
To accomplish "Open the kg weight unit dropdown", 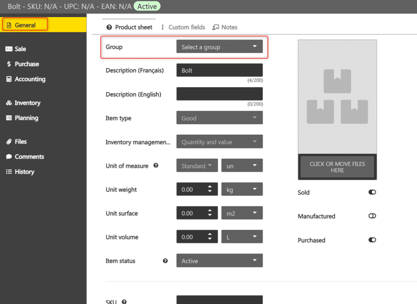I will point(242,189).
